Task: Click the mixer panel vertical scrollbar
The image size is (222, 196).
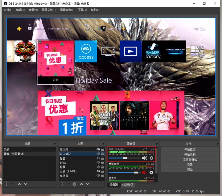Action: pyautogui.click(x=156, y=161)
